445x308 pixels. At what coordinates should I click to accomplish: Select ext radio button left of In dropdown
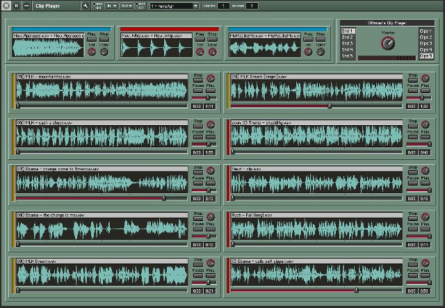pos(95,3)
